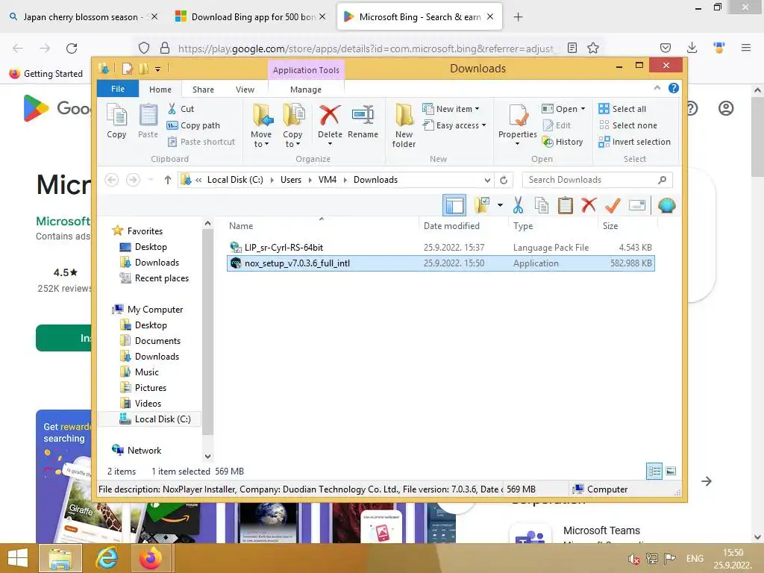Click the clipboard paste toolbar icon
This screenshot has width=764, height=573.
click(x=566, y=205)
